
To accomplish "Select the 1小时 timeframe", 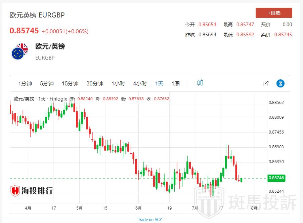I will point(118,83).
